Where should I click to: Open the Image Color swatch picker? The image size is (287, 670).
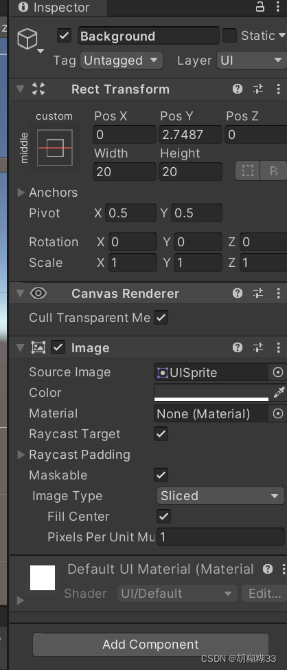pos(211,392)
